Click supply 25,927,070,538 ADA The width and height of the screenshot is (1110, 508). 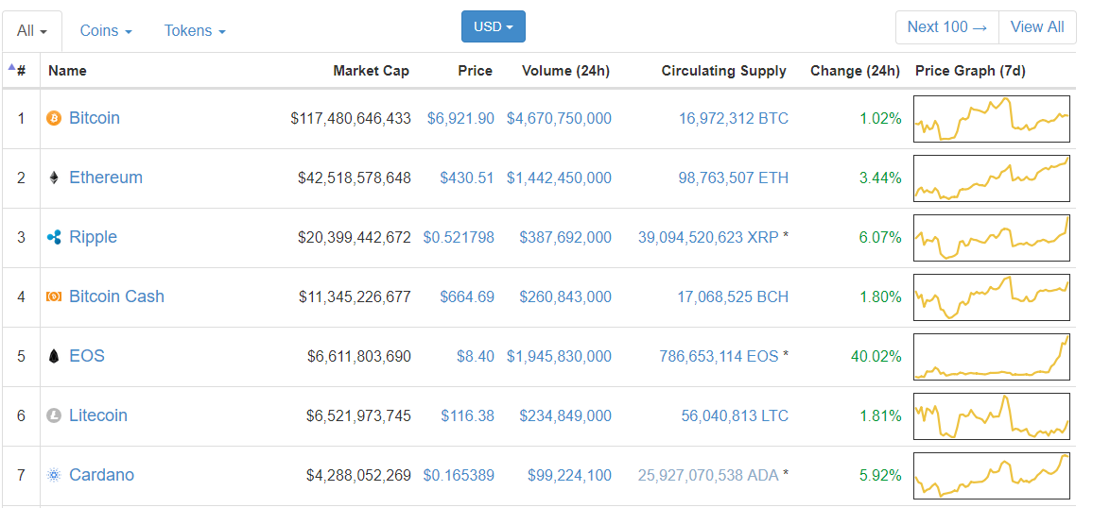(x=708, y=475)
